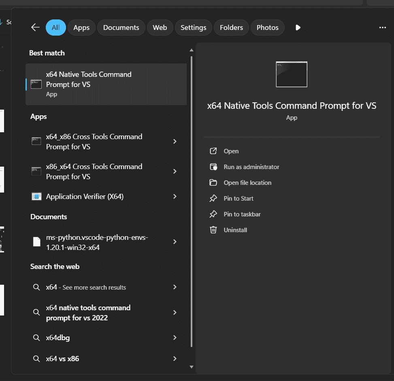Click the results list scrollbar down arrow

pyautogui.click(x=192, y=367)
